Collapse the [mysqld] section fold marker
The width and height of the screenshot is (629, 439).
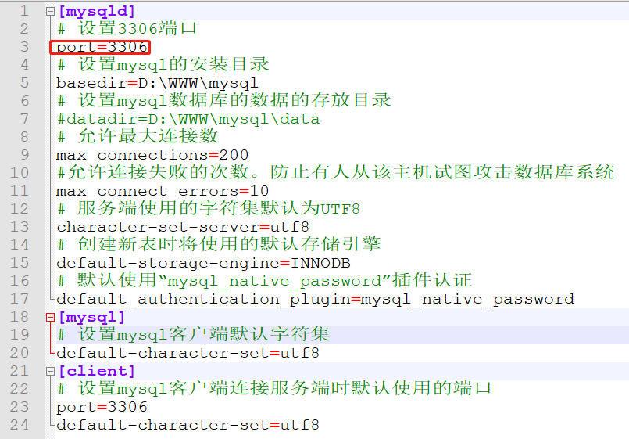[50, 12]
